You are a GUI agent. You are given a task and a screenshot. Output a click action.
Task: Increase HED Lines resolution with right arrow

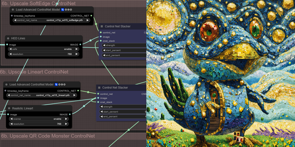[77, 54]
